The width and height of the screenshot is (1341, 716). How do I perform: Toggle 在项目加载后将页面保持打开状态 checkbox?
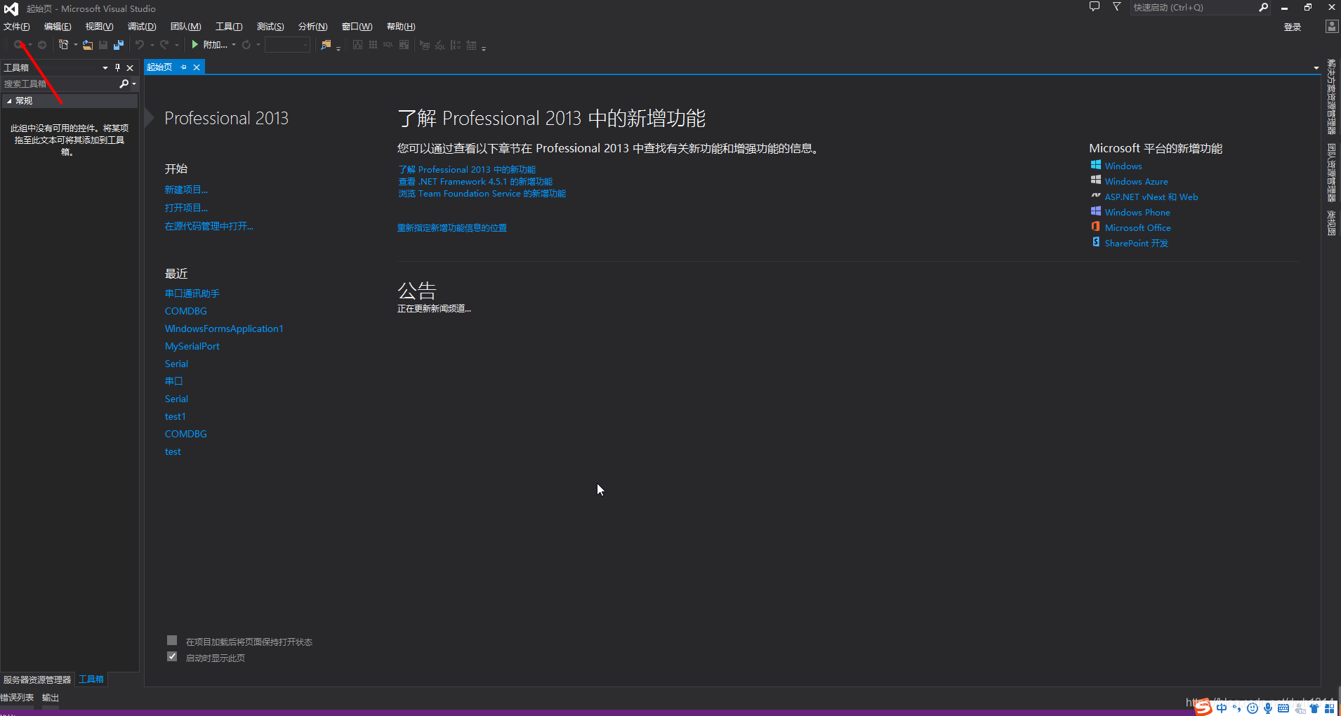click(x=172, y=640)
